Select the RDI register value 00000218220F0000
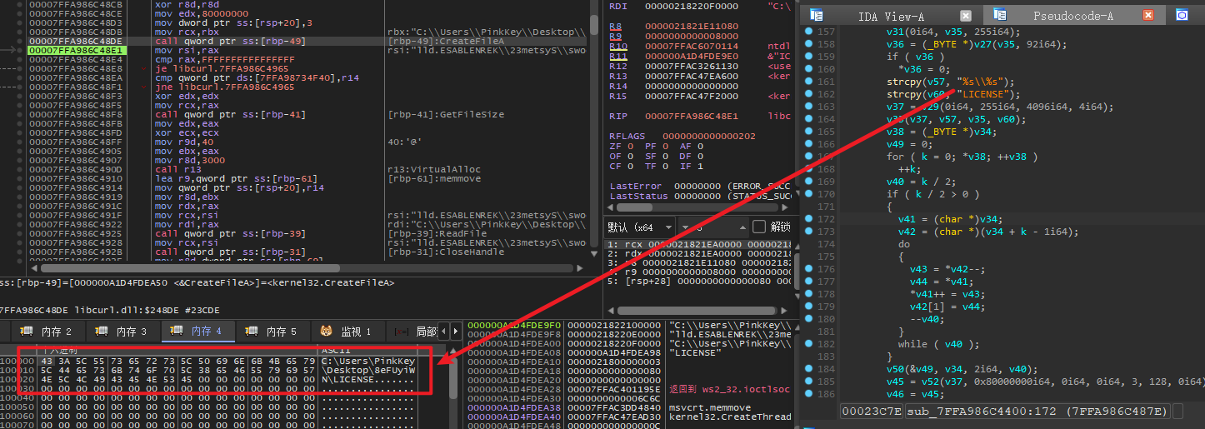This screenshot has width=1205, height=429. click(691, 6)
